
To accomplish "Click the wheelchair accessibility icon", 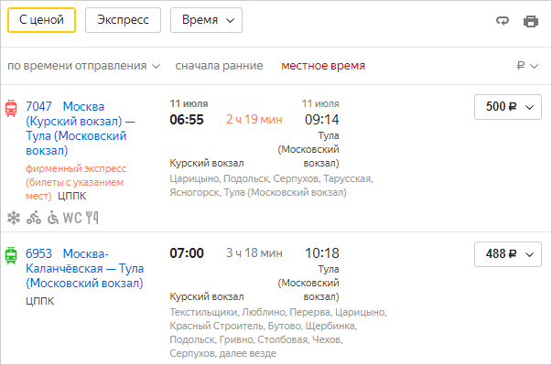I will (53, 218).
